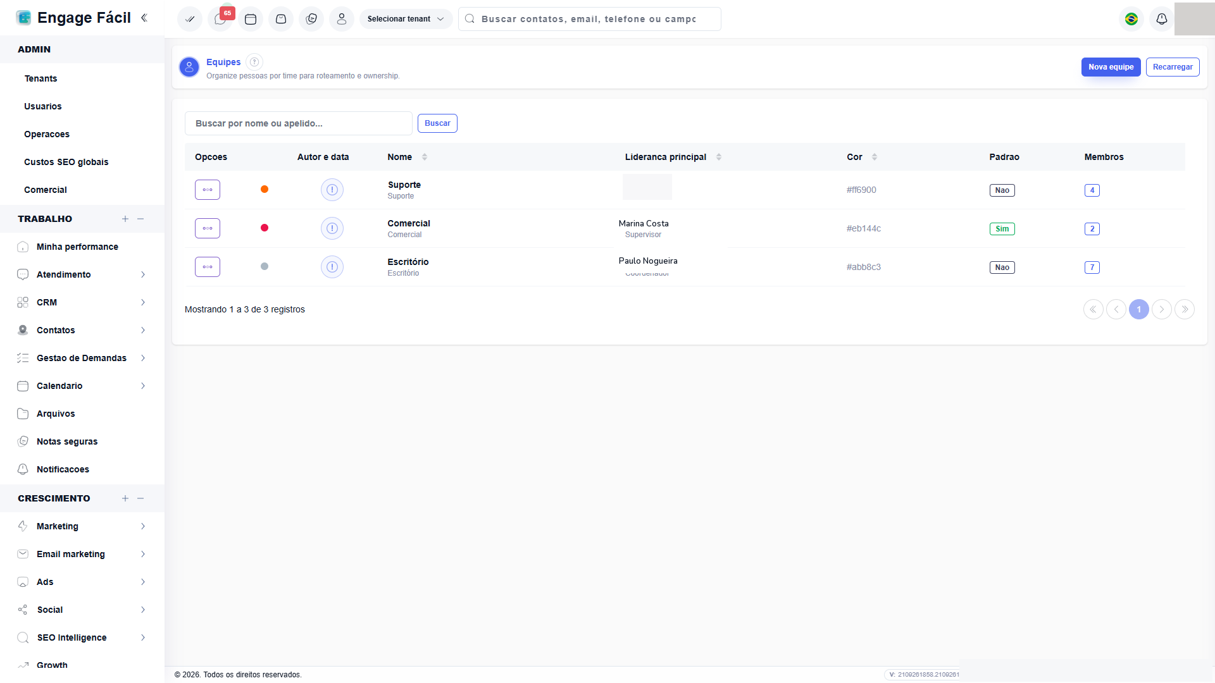The width and height of the screenshot is (1215, 683).
Task: Focus the Buscar por nome ou apelido field
Action: tap(299, 123)
